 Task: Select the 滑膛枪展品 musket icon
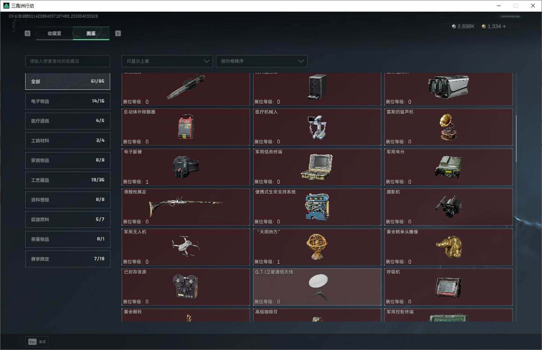point(186,206)
